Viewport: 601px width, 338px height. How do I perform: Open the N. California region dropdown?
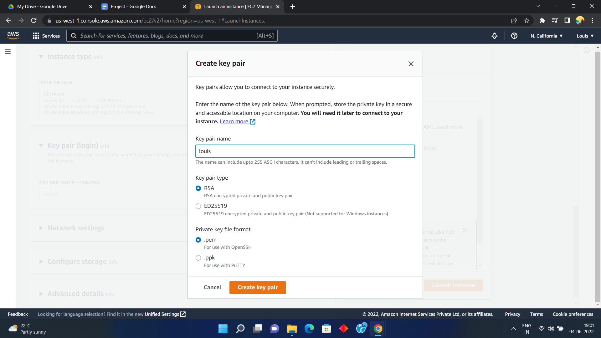[x=547, y=36]
